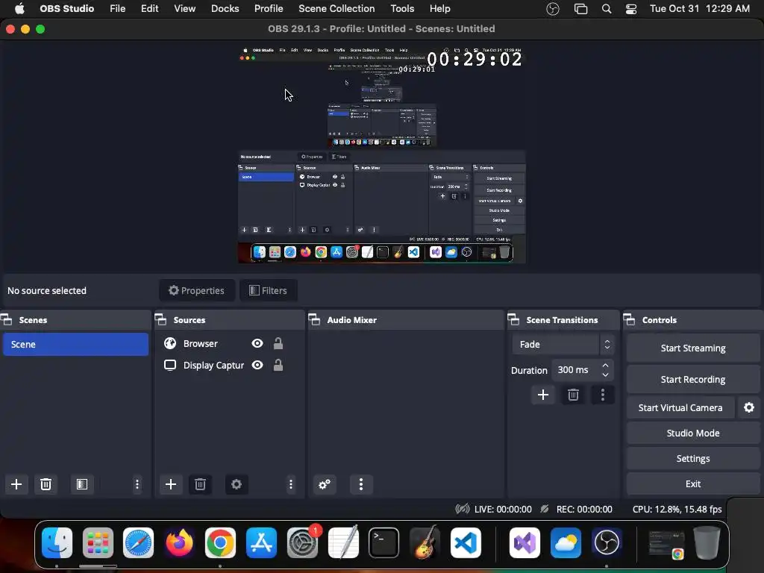
Task: Undock the Scene Transitions panel via dock icon
Action: (x=513, y=320)
